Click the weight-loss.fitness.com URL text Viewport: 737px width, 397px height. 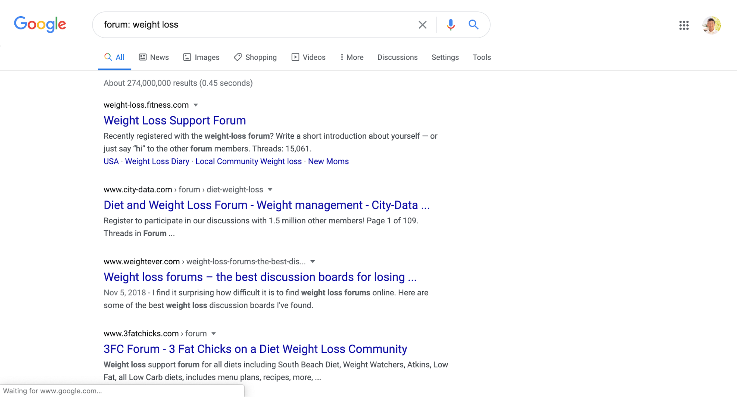(x=146, y=105)
